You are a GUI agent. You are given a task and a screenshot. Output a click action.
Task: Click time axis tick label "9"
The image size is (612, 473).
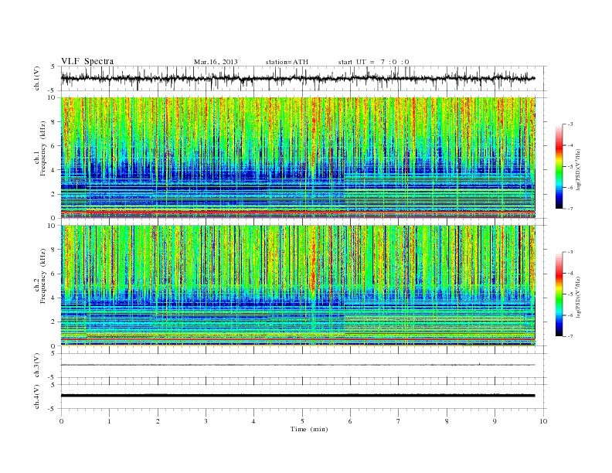point(495,421)
